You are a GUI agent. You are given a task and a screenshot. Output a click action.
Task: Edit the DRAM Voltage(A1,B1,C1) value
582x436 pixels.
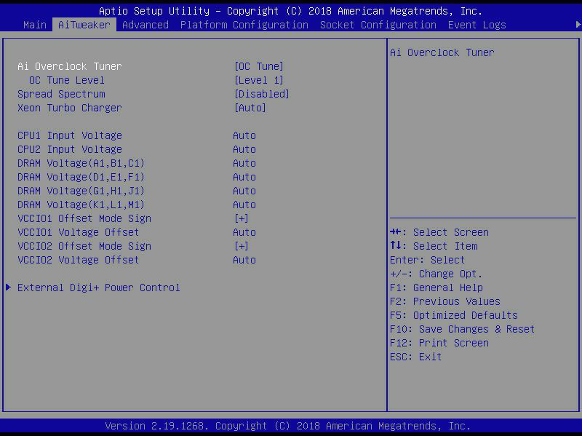tap(244, 163)
